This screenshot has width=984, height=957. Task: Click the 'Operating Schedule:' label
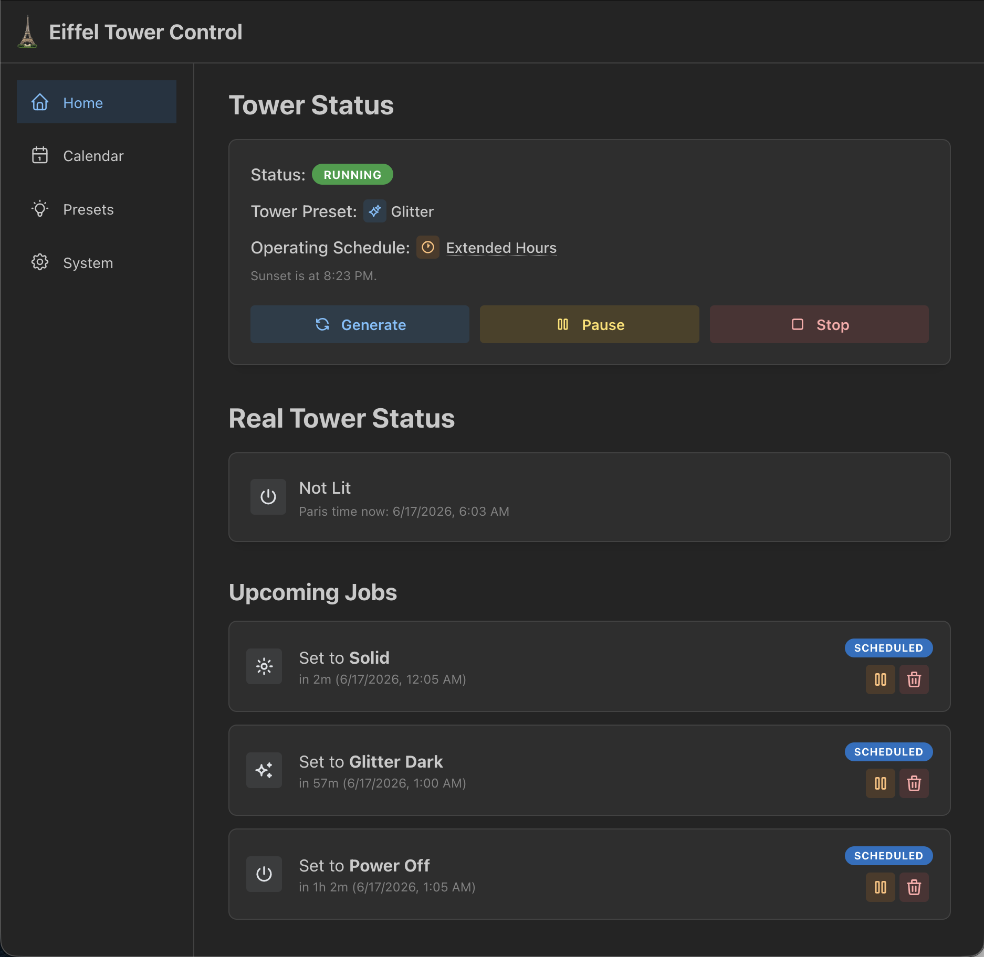(330, 248)
